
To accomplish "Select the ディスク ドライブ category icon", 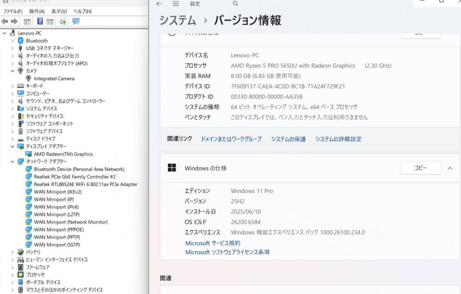I will click(x=21, y=139).
